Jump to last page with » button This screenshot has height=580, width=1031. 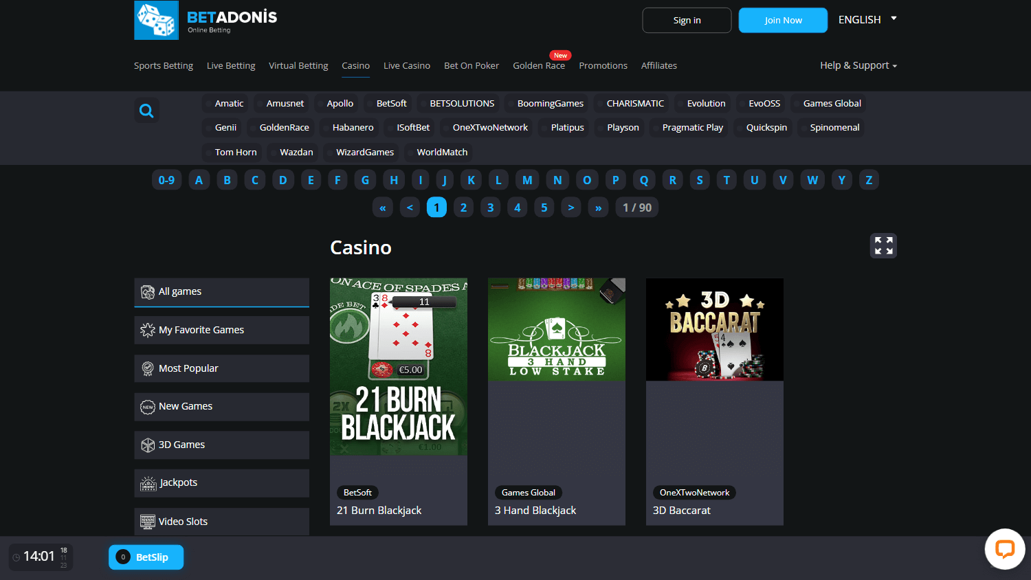pyautogui.click(x=598, y=208)
